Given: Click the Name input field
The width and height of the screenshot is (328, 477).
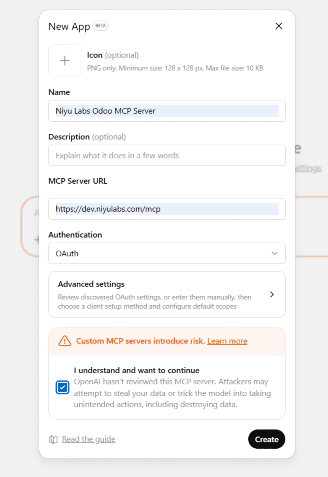Looking at the screenshot, I should 167,111.
